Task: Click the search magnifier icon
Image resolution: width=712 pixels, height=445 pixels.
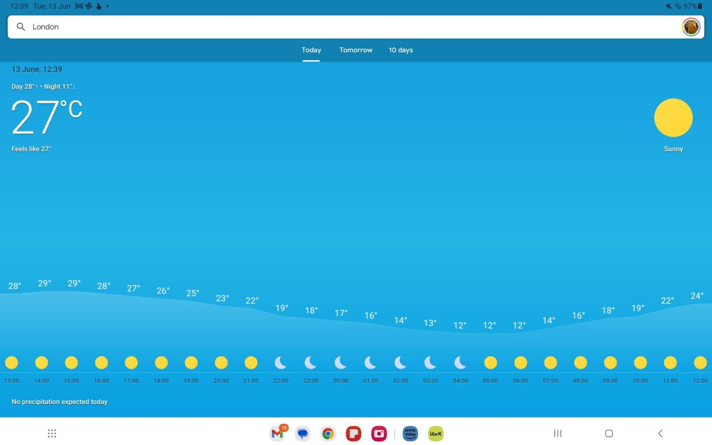Action: click(21, 26)
